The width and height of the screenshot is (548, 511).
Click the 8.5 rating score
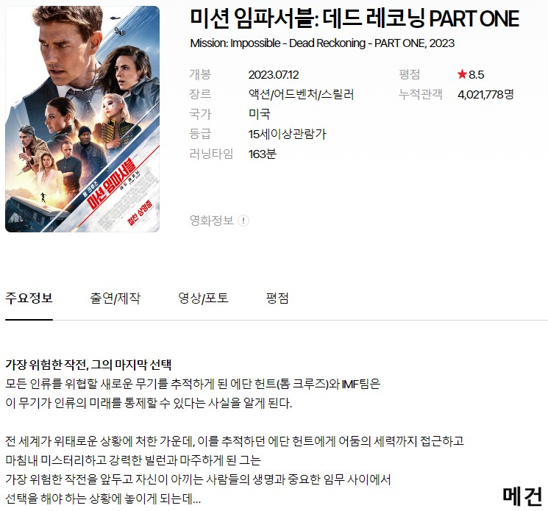(476, 74)
